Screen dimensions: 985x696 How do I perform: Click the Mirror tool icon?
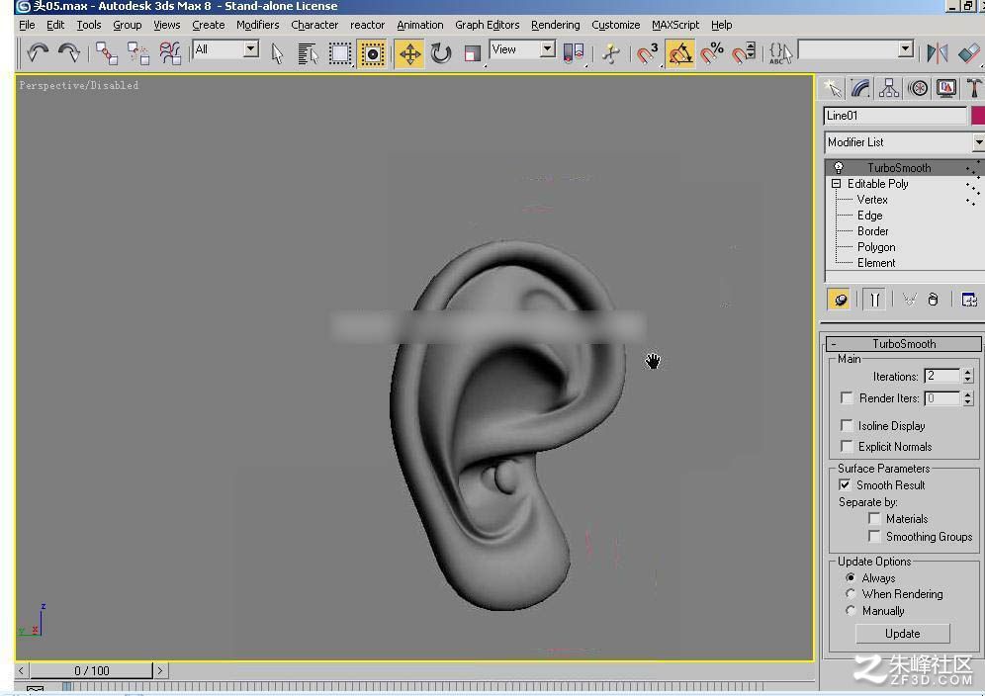point(938,52)
